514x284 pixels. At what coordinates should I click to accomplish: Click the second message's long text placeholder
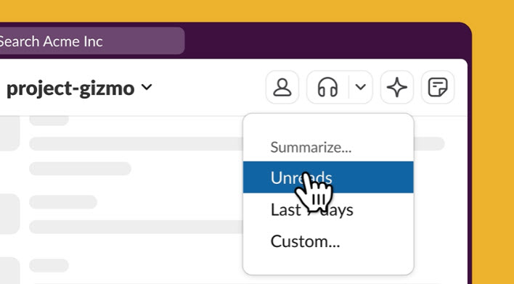click(136, 227)
